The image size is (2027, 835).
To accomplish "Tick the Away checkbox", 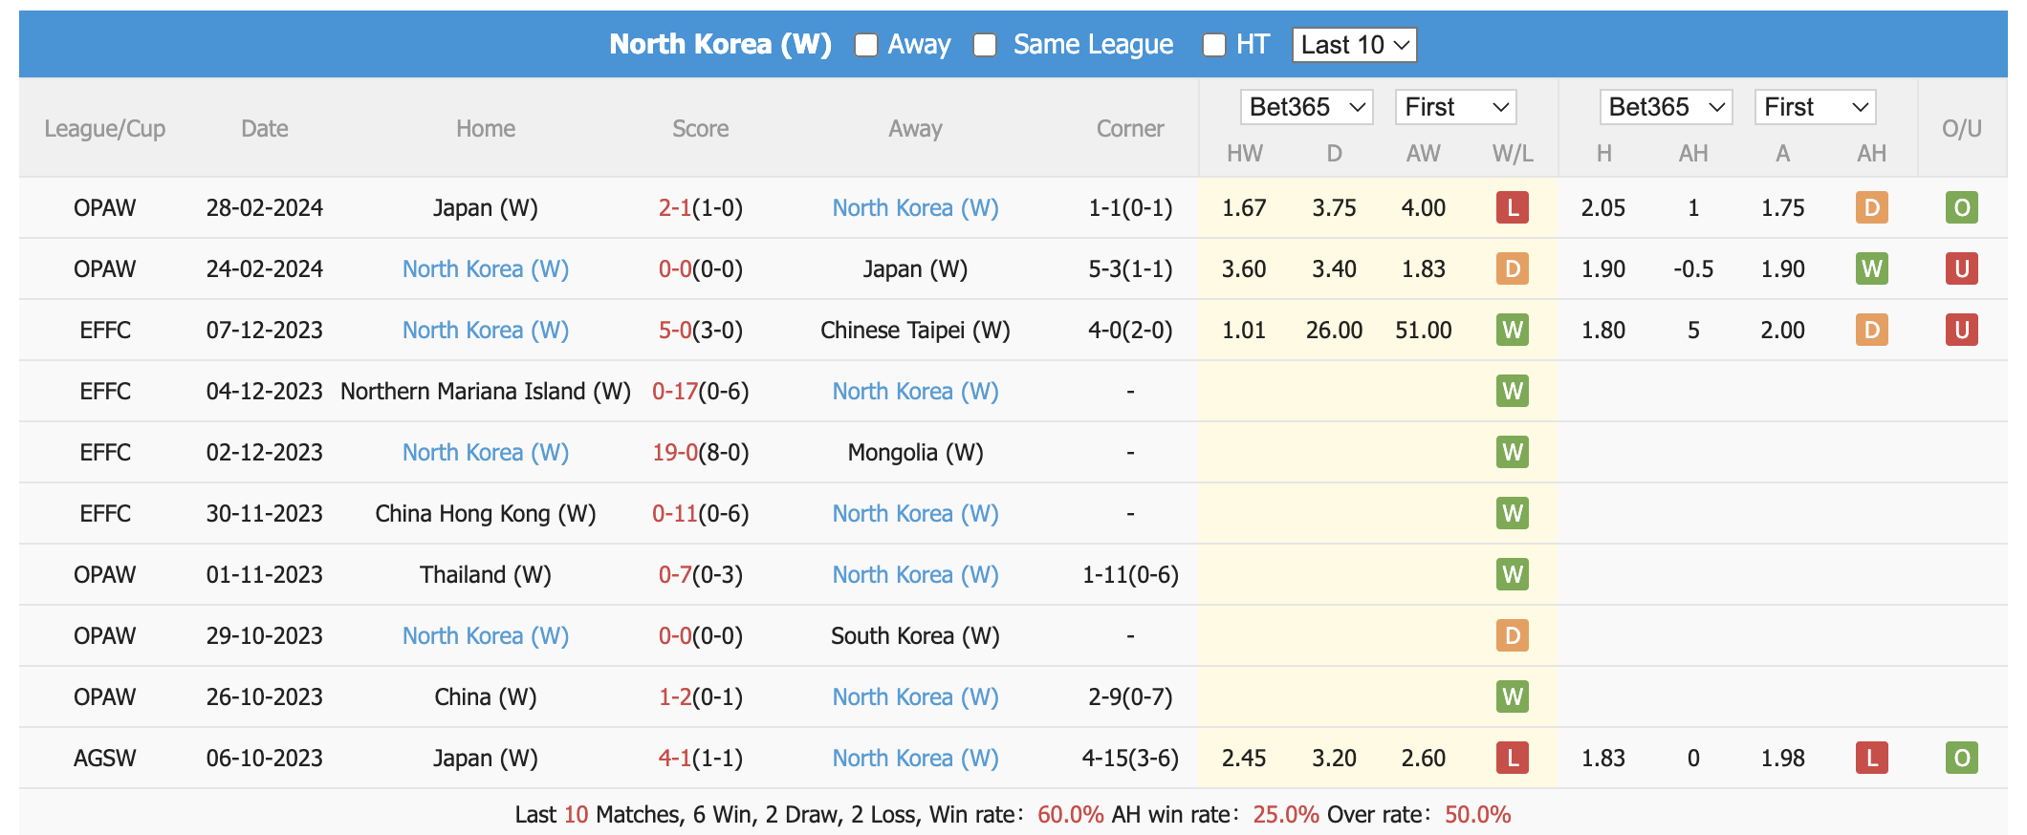I will [866, 45].
